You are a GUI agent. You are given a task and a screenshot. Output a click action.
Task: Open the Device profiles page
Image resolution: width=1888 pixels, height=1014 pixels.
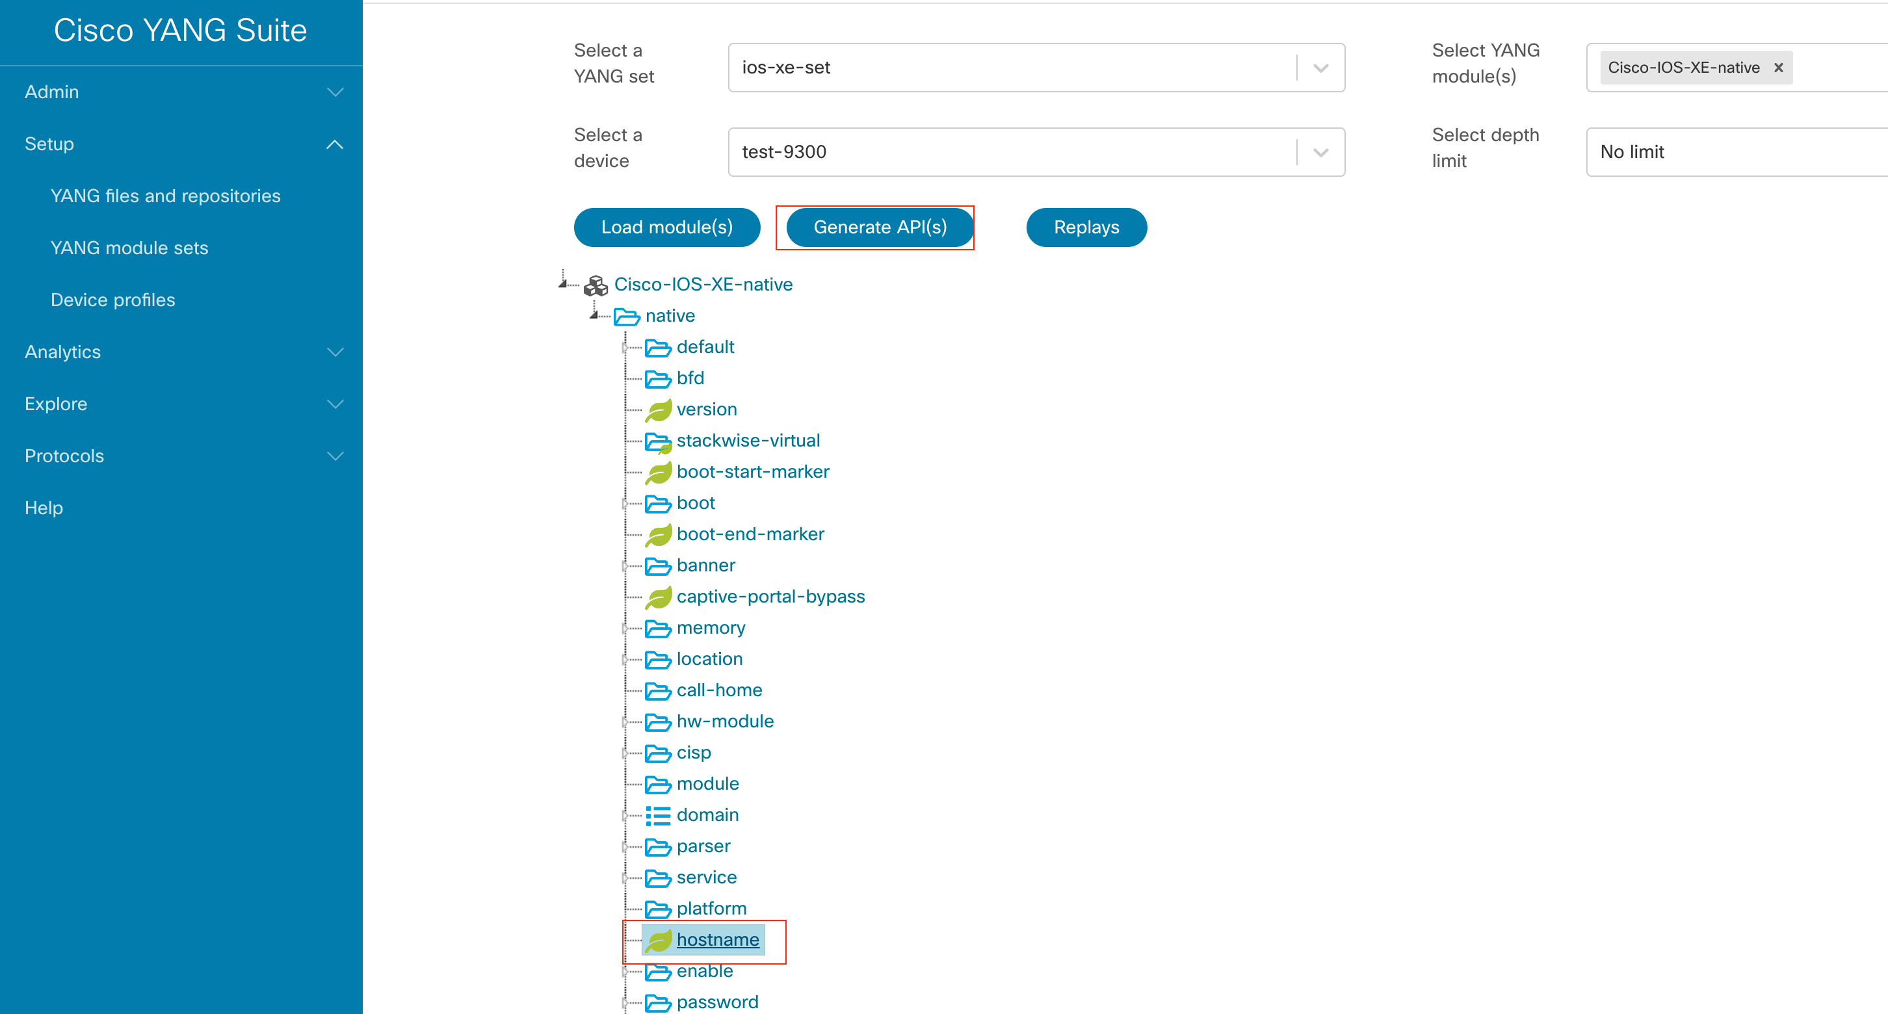pyautogui.click(x=112, y=300)
